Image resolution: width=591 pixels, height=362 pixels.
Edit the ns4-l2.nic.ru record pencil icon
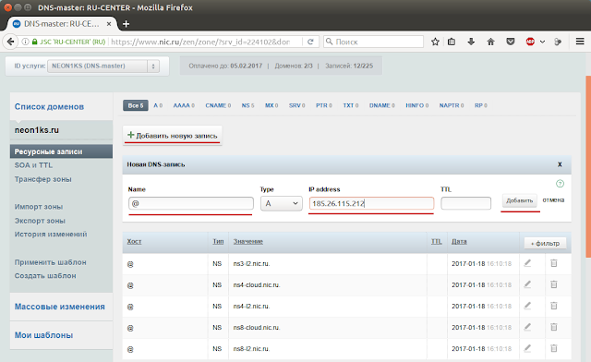click(x=527, y=306)
